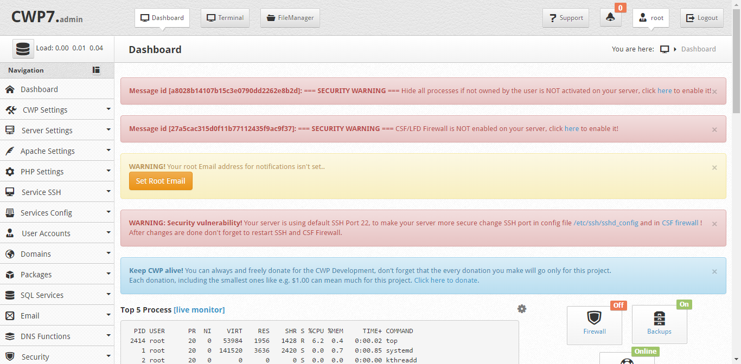This screenshot has width=741, height=364.
Task: Open the /etc/ssh/sshd_config link
Action: coord(606,223)
